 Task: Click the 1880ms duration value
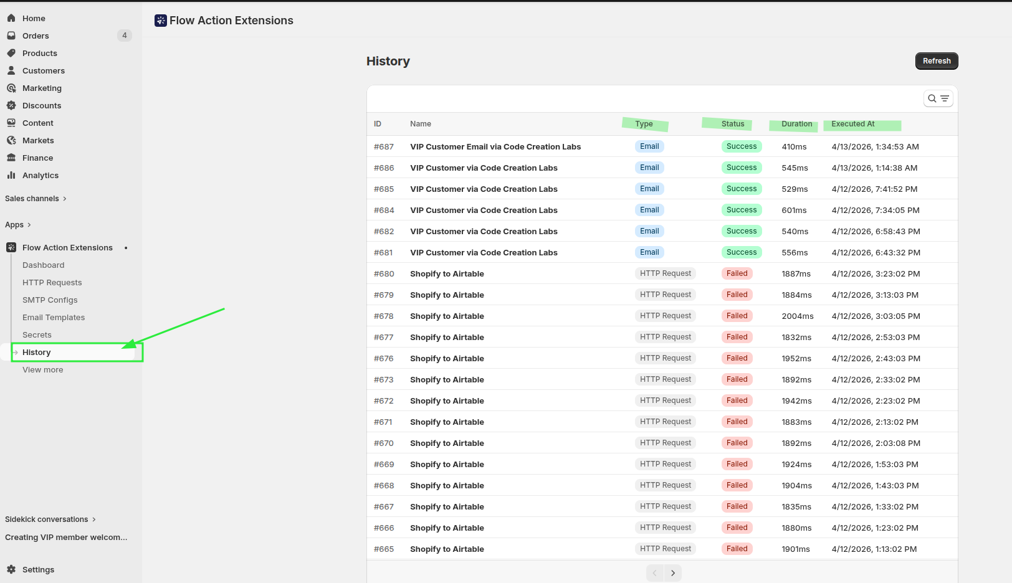pos(796,528)
